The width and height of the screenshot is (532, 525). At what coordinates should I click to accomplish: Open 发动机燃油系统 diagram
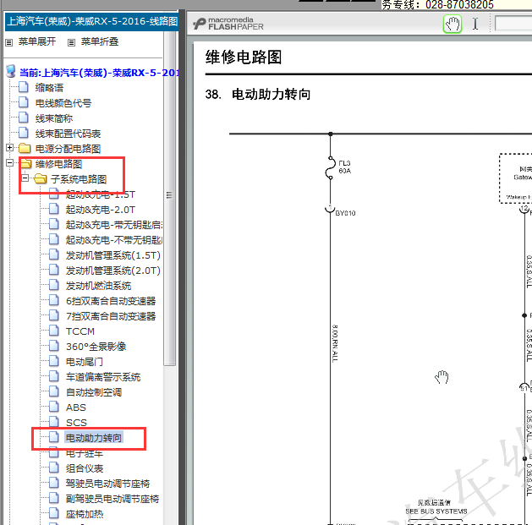point(98,286)
